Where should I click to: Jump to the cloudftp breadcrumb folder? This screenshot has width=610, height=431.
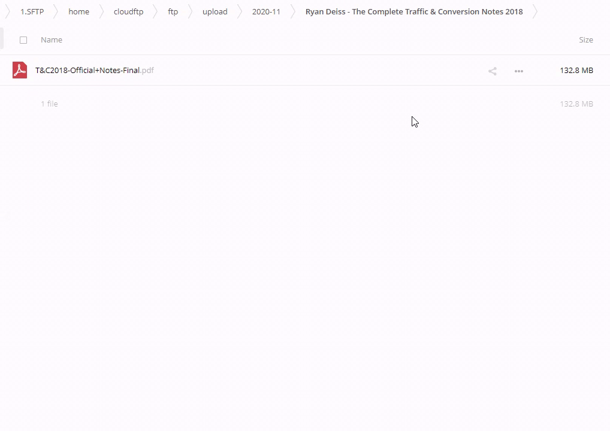coord(128,11)
